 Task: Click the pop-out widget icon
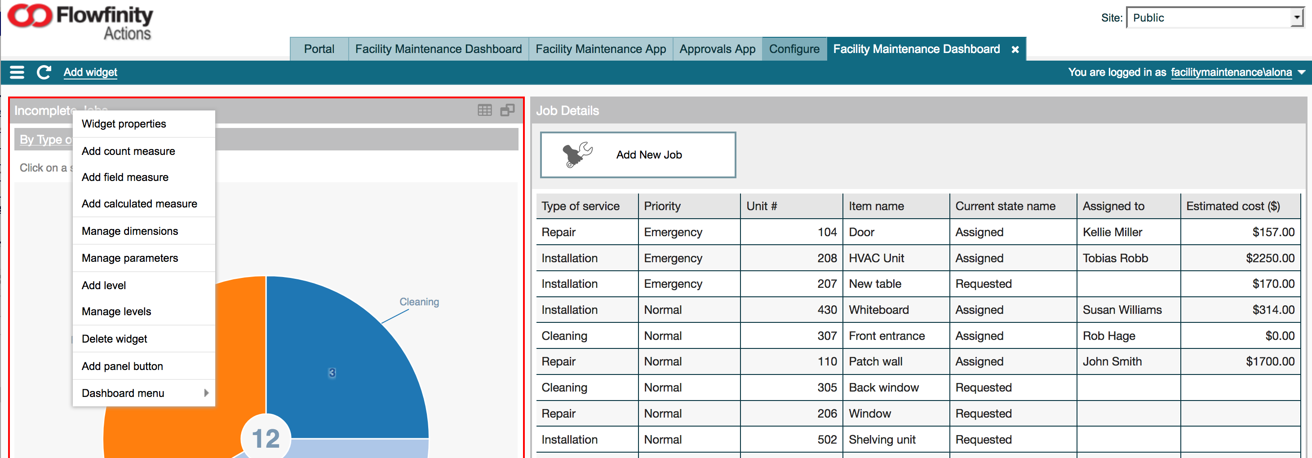tap(507, 110)
